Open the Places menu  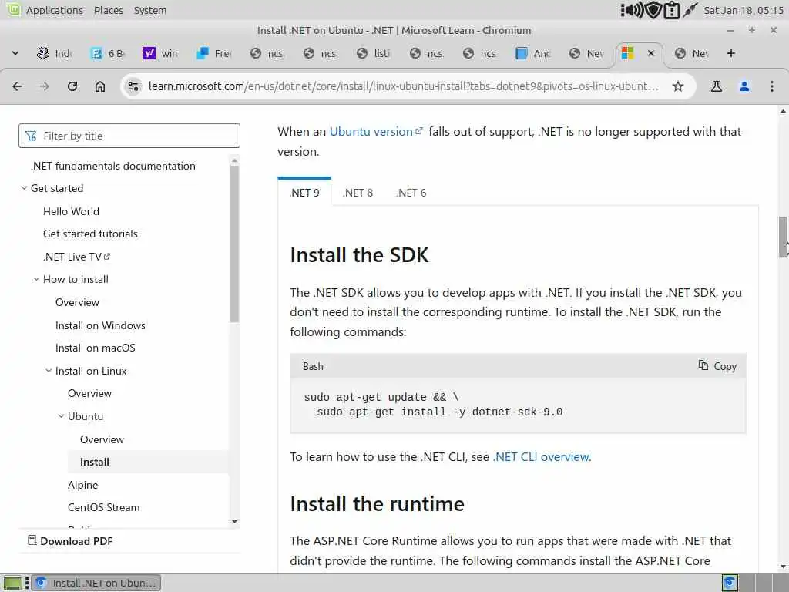(x=108, y=10)
